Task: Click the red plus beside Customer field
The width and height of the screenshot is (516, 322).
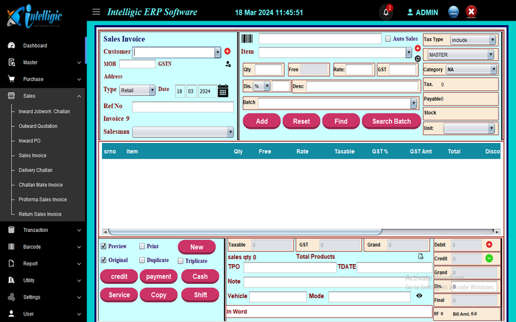Action: point(227,51)
